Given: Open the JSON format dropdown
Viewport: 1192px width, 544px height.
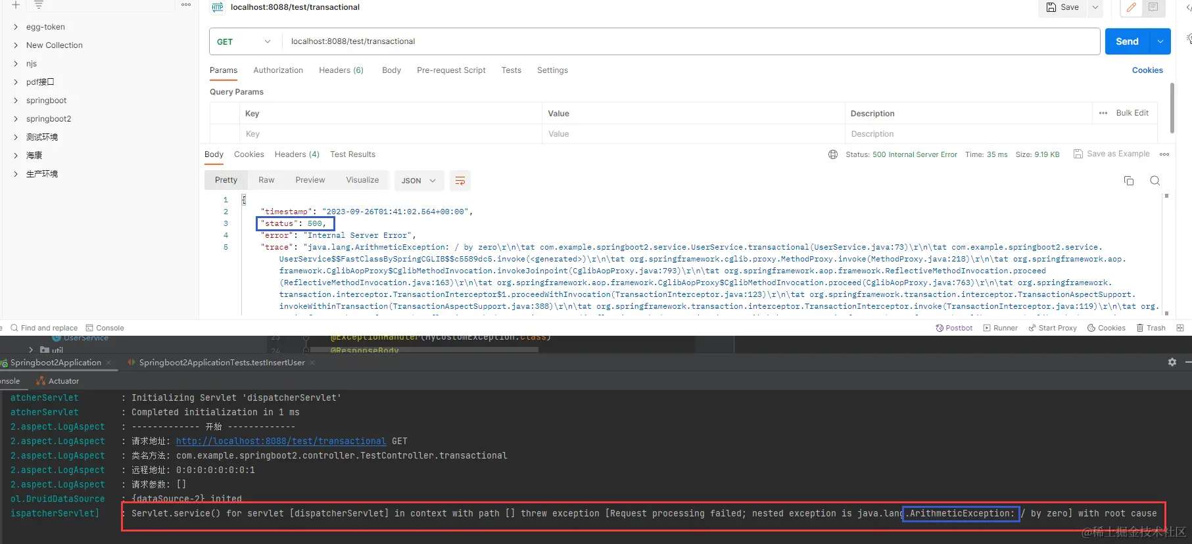Looking at the screenshot, I should click(419, 181).
